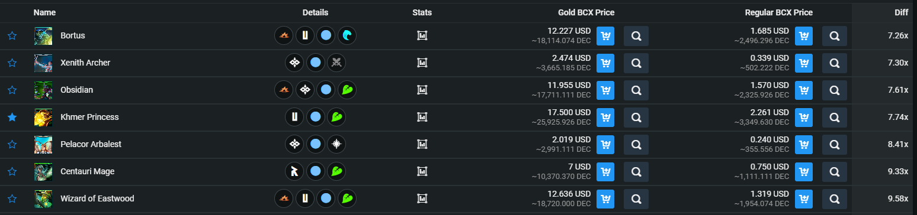
Task: Add Gold BCX Centauri Mage to cart
Action: pyautogui.click(x=605, y=172)
